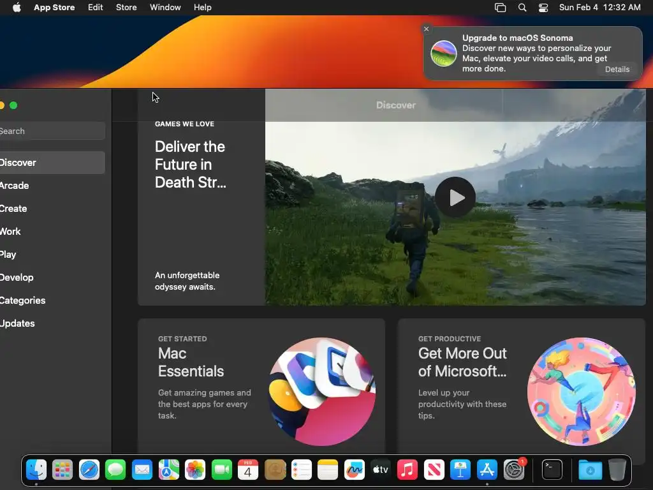Open Deliver the Future in Death Str… story
Viewport: 653px width, 490px height.
click(190, 165)
